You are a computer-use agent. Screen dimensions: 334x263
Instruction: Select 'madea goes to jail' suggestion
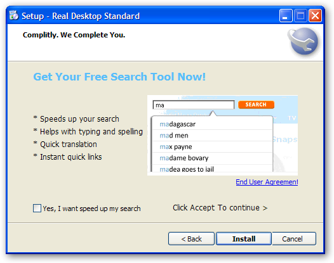coord(212,169)
